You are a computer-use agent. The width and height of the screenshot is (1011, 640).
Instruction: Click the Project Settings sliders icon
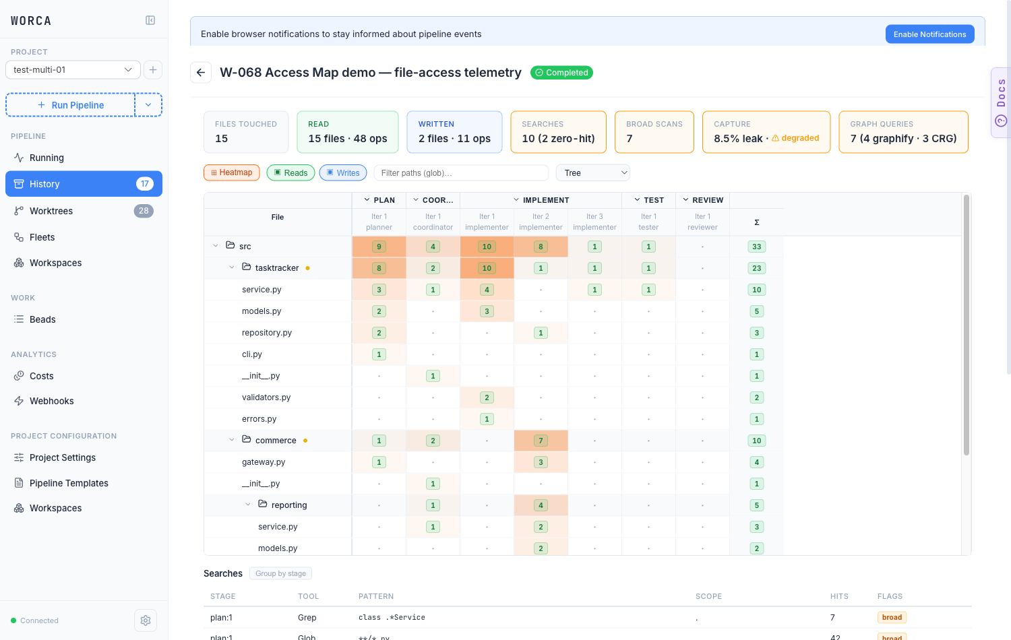(x=19, y=457)
